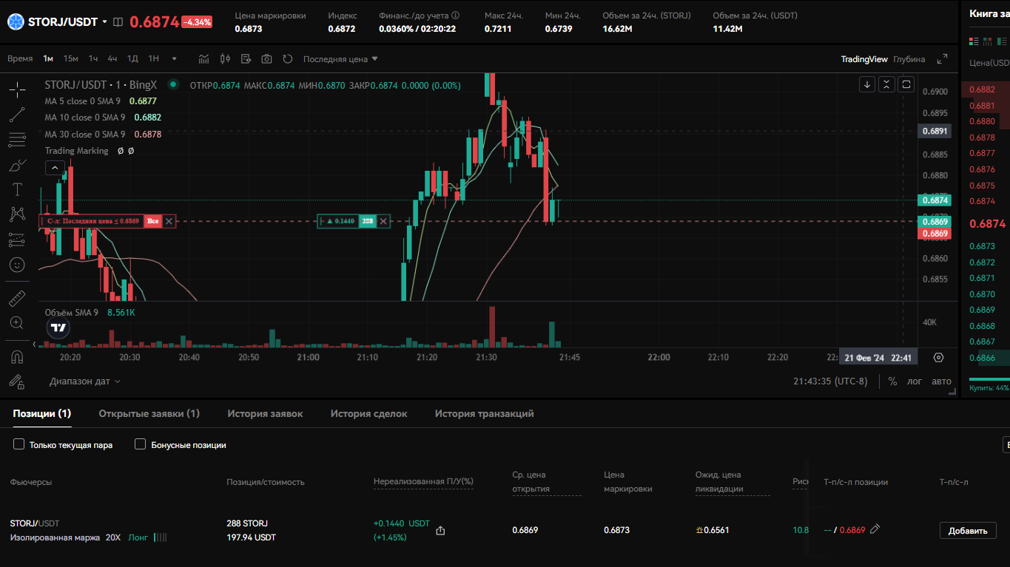Select the 1м timeframe
The height and width of the screenshot is (567, 1010).
click(48, 58)
